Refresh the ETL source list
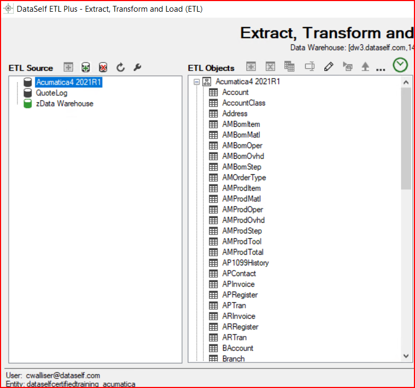 pos(121,67)
